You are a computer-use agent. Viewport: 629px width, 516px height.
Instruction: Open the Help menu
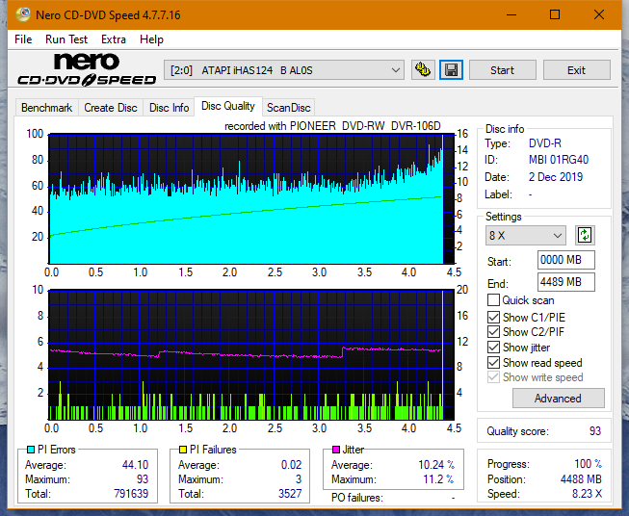[x=151, y=39]
